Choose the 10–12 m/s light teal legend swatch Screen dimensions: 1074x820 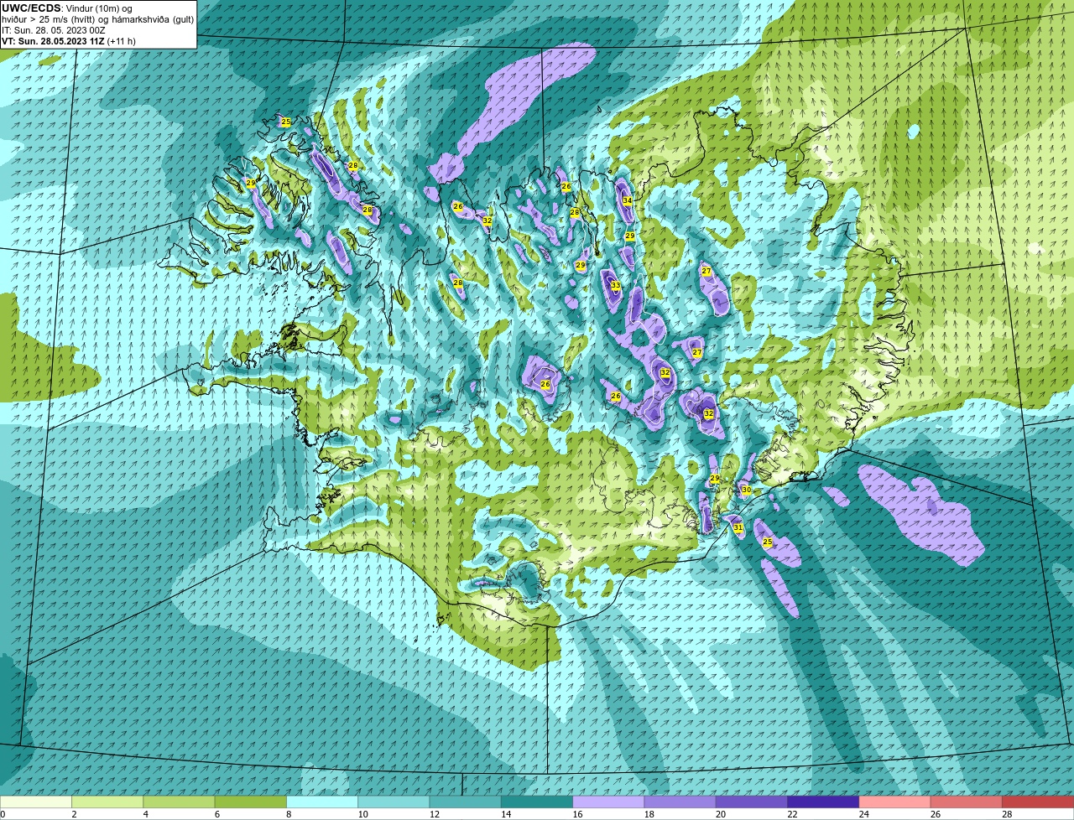(394, 802)
